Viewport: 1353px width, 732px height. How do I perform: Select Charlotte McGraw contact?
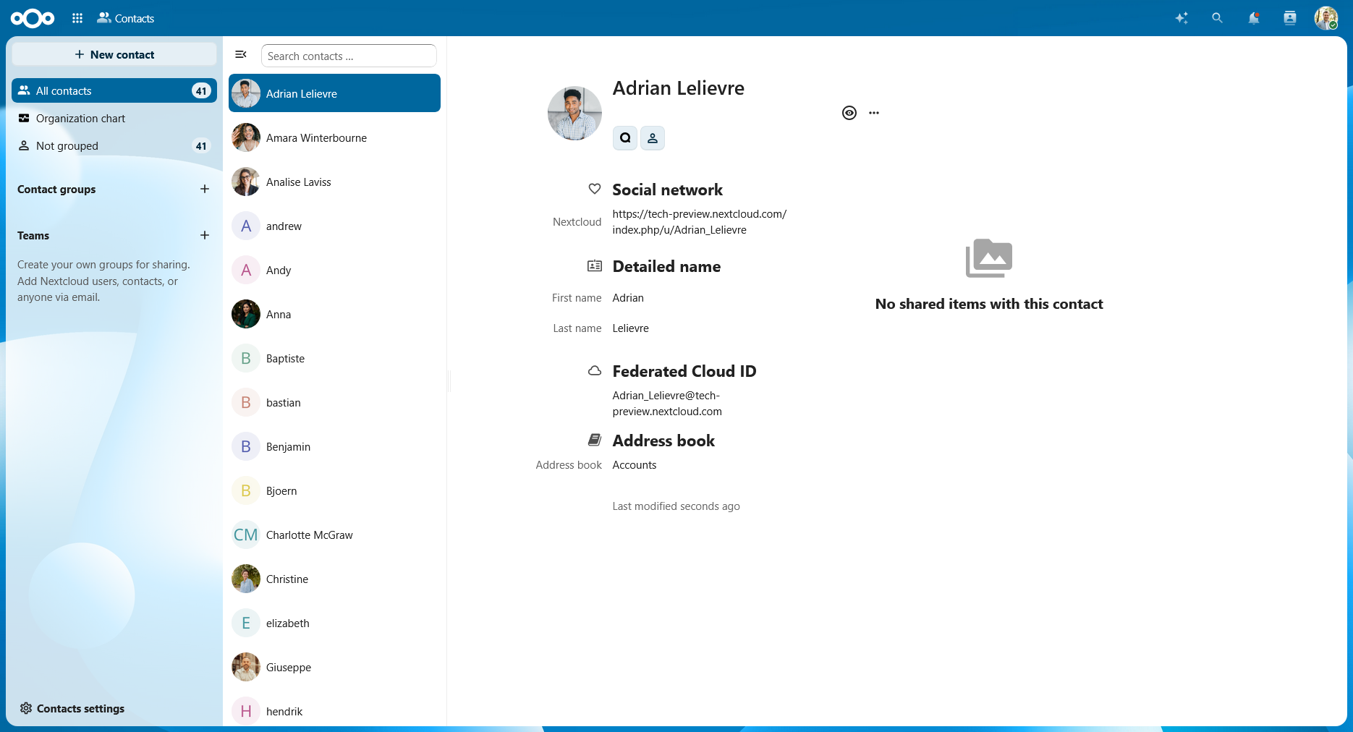tap(334, 535)
